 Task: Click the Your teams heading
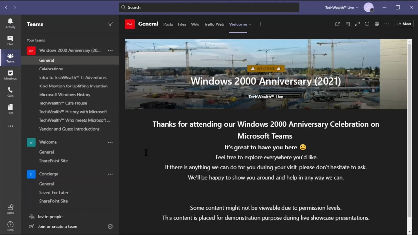click(36, 40)
